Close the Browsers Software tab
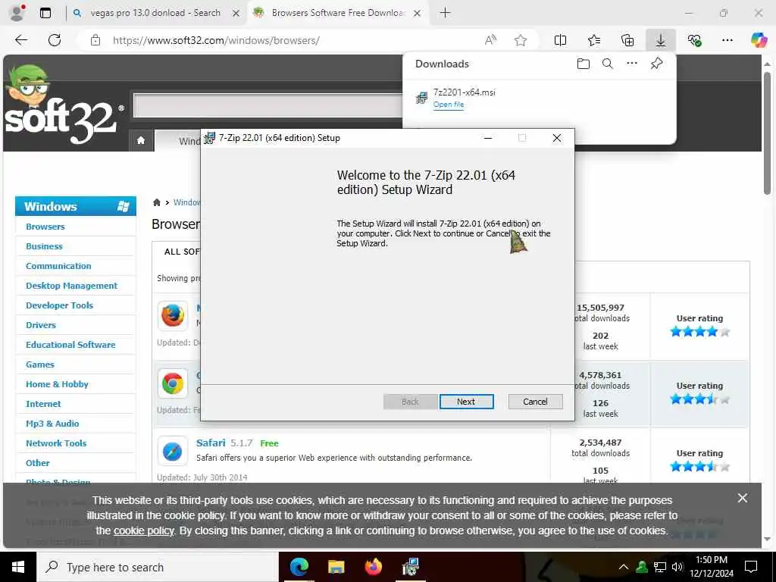776x582 pixels. coord(418,14)
